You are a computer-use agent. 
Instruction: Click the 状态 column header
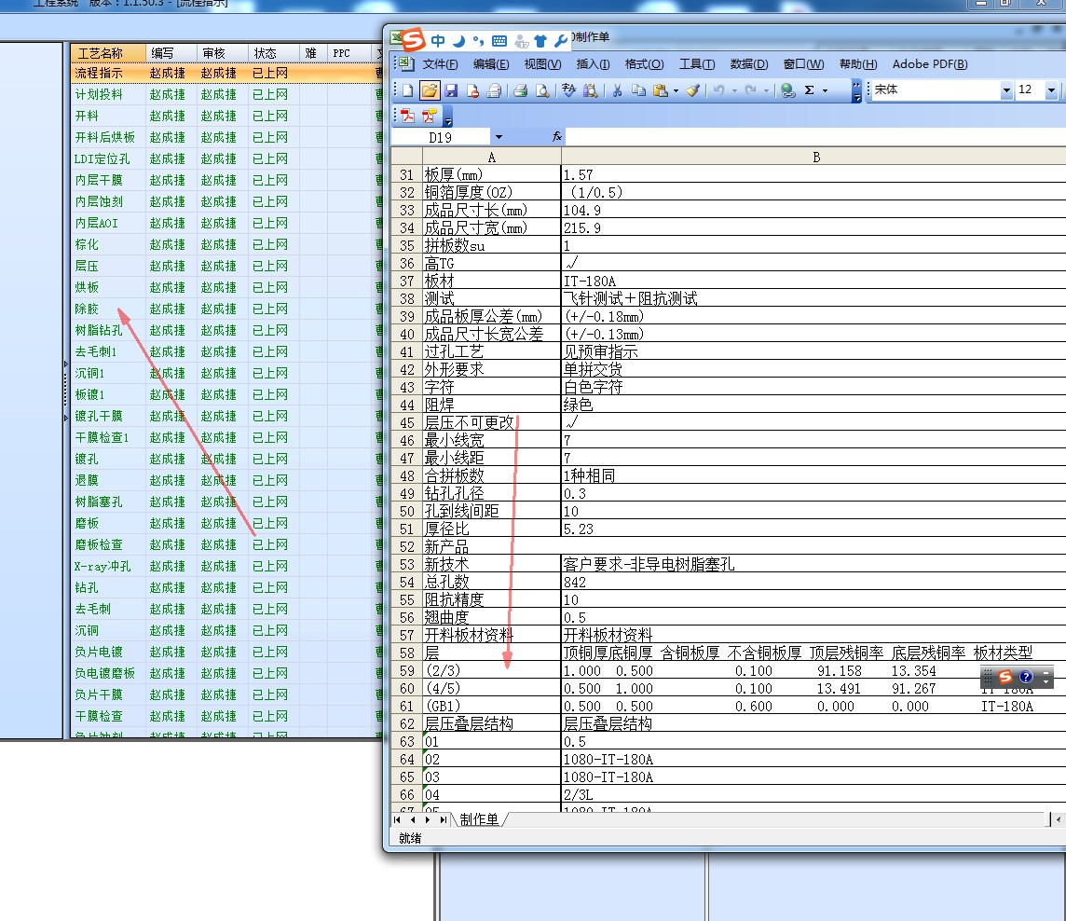pos(273,53)
